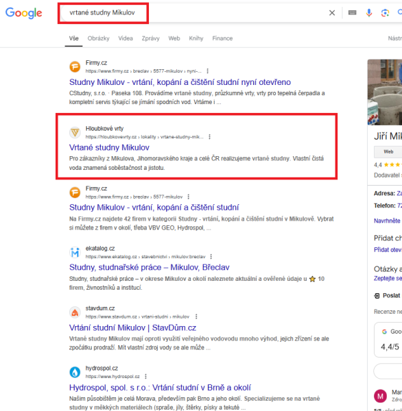Open the on-screen keyboard icon
The image size is (402, 411).
[352, 12]
